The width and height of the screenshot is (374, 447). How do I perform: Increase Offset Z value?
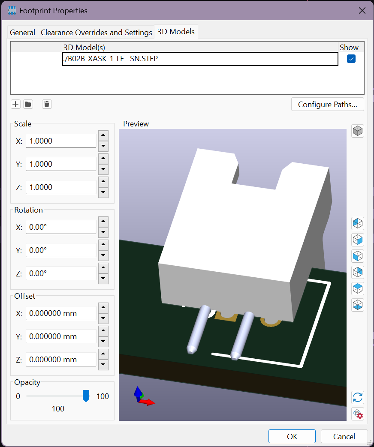[103, 354]
